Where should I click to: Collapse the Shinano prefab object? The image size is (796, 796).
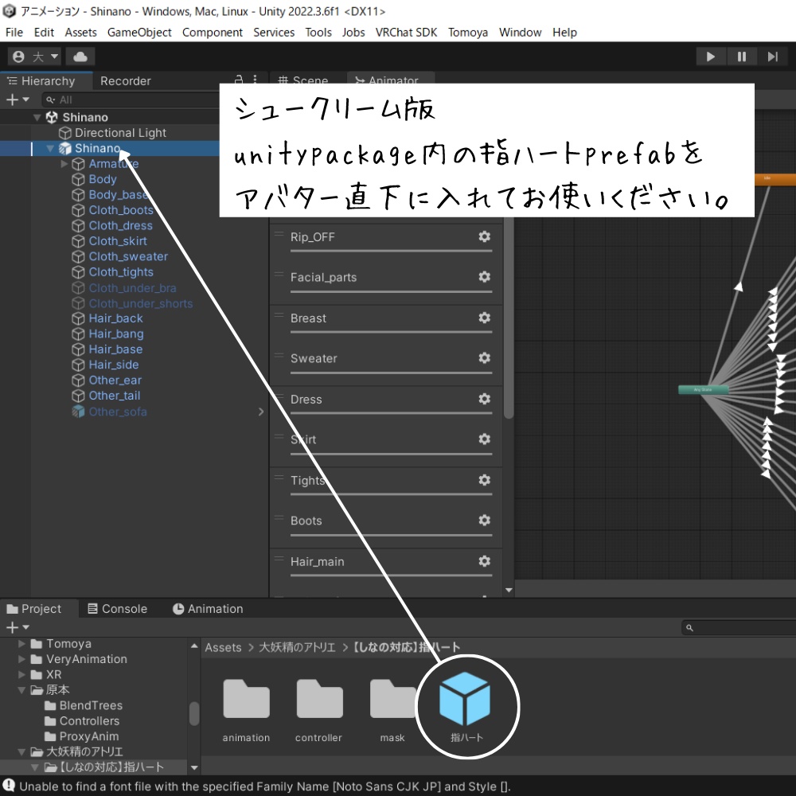pyautogui.click(x=50, y=148)
